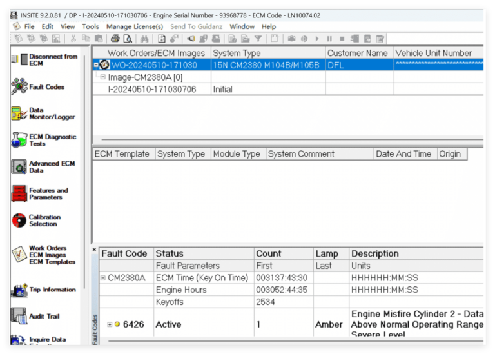The image size is (495, 354).
Task: Click the Disconnect from ECM sidebar icon
Action: 19,59
